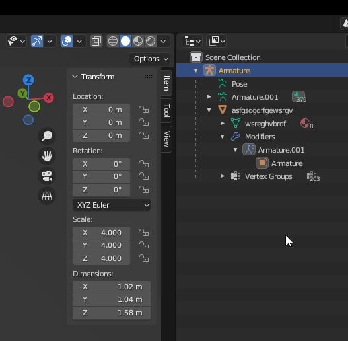Click the Dimensions Z field
This screenshot has height=341, width=348.
(112, 313)
